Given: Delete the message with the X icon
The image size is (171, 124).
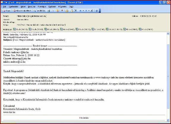Looking at the screenshot, I should (x=76, y=11).
